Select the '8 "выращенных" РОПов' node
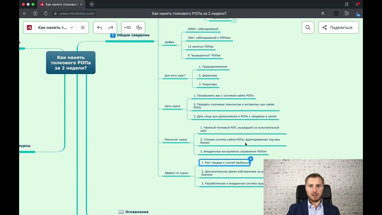This screenshot has height=215, width=382. tap(204, 56)
